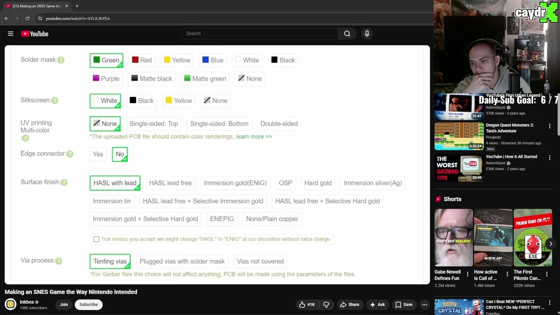Open the Inkbox channel name link
The image size is (560, 315).
27,302
